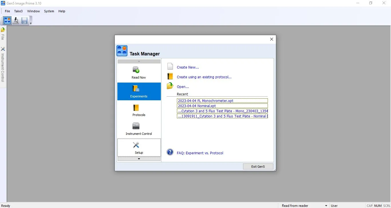The height and width of the screenshot is (208, 391).
Task: Click the Gen5 app icon in title bar
Action: coord(3,3)
